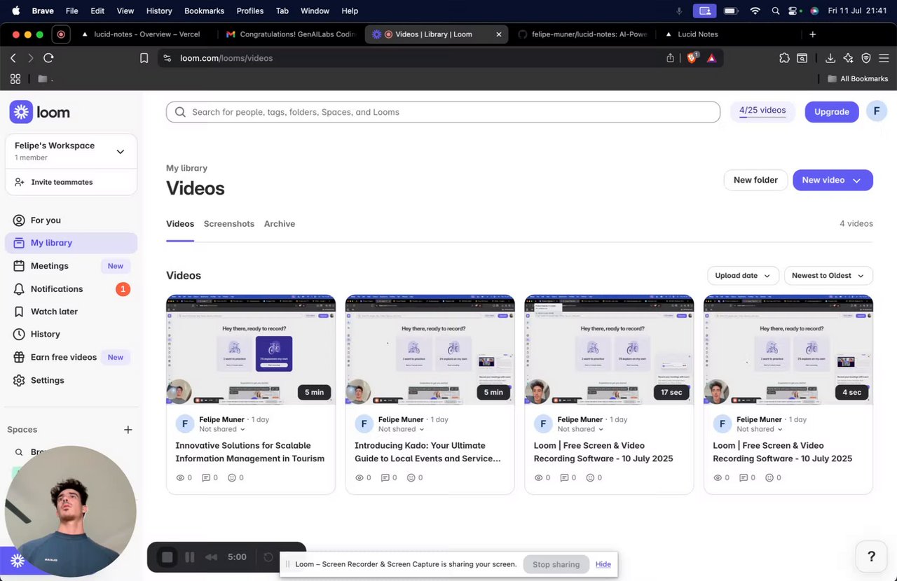Bookmark this page icon in address bar
Image resolution: width=897 pixels, height=581 pixels.
click(144, 58)
